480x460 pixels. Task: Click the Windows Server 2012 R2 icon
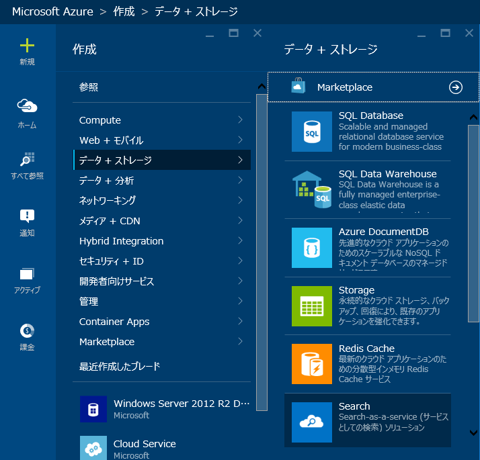click(93, 409)
